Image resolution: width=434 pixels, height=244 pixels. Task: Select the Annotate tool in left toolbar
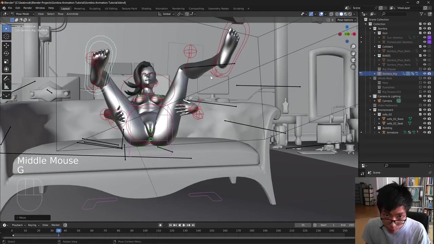6,78
